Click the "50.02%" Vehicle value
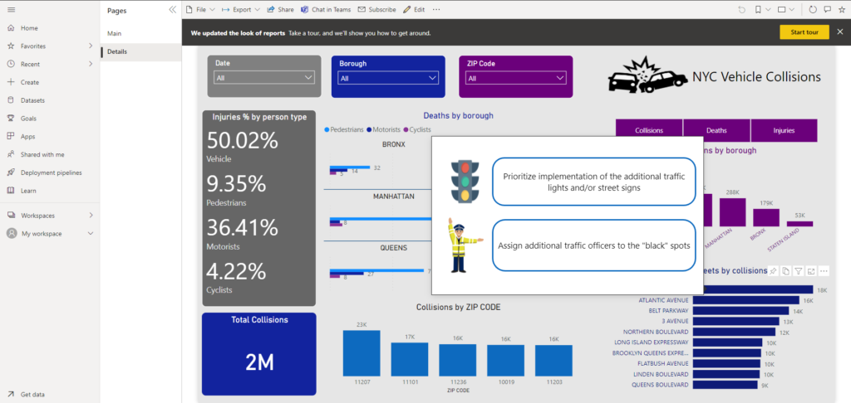Screen dimensions: 851x403 pyautogui.click(x=242, y=141)
